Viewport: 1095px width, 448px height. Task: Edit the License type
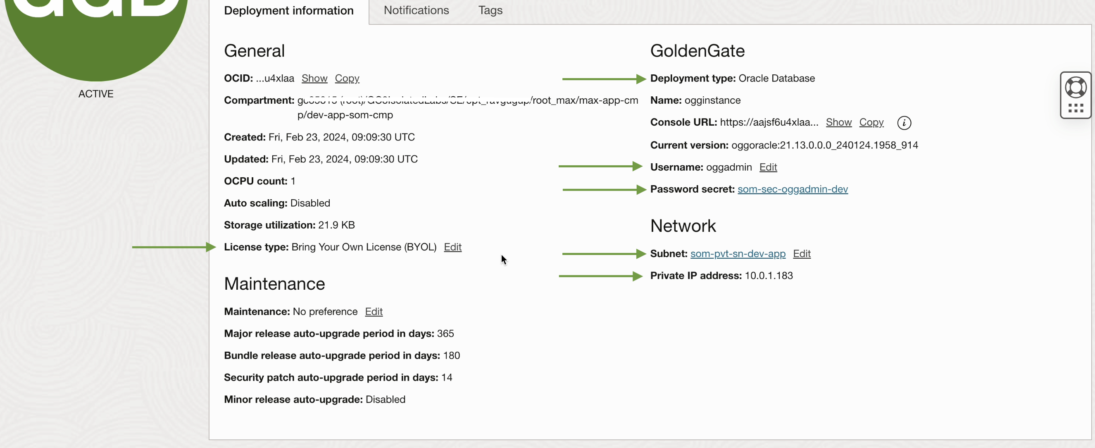[452, 247]
